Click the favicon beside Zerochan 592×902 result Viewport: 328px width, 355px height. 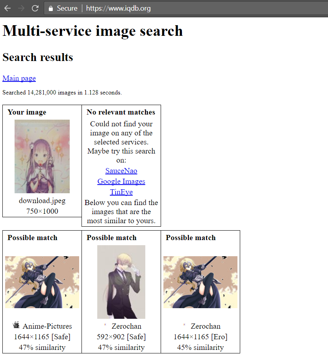click(105, 325)
